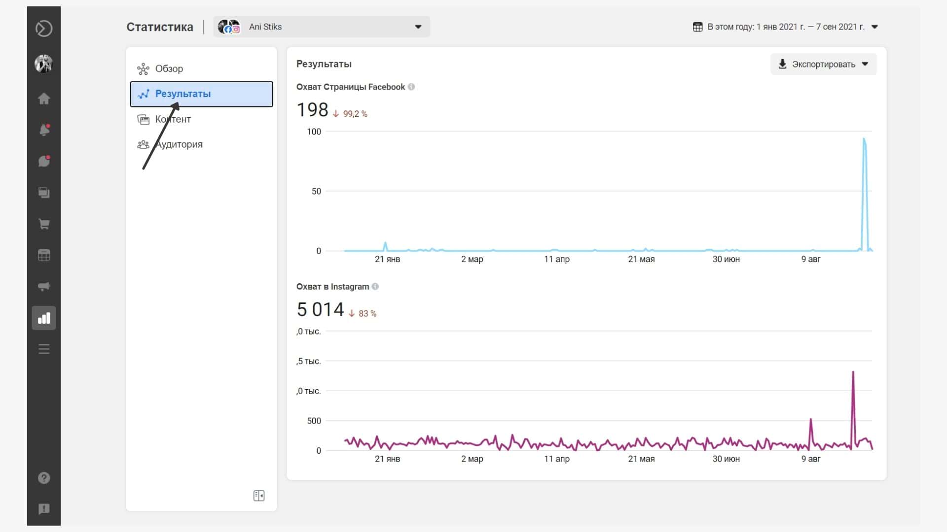Select the Результаты menu item
This screenshot has width=947, height=532.
(x=202, y=94)
